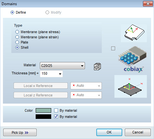154x139 pixels.
Task: Open the Material C20/25 dropdown
Action: 62,66
